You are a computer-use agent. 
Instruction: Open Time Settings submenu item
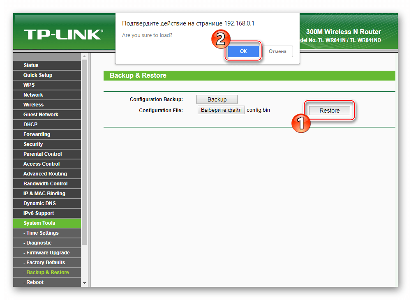[x=47, y=233]
